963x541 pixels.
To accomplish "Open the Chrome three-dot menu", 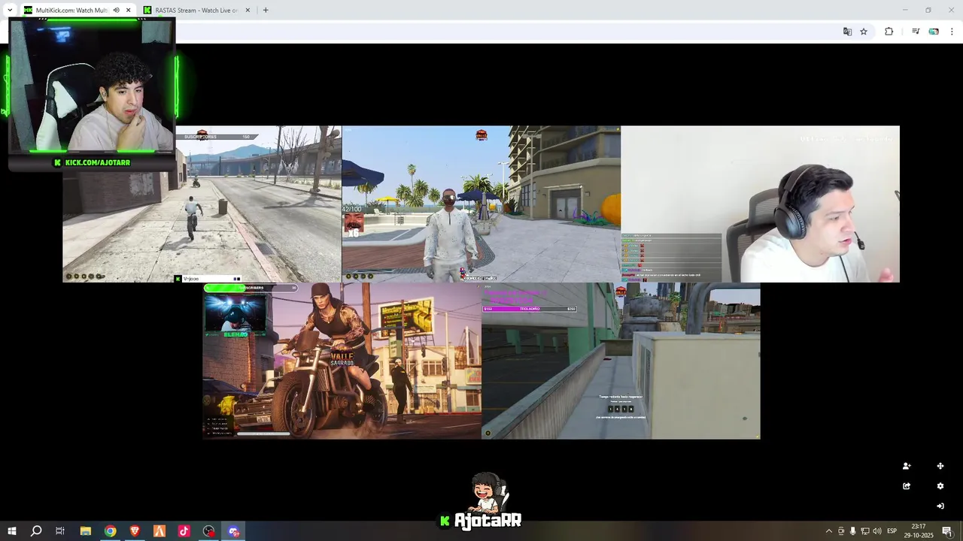I will (x=952, y=32).
